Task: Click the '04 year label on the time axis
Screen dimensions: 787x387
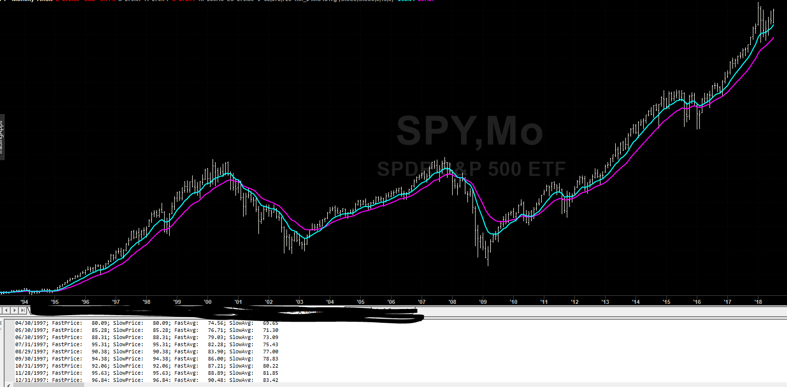Action: click(x=330, y=301)
